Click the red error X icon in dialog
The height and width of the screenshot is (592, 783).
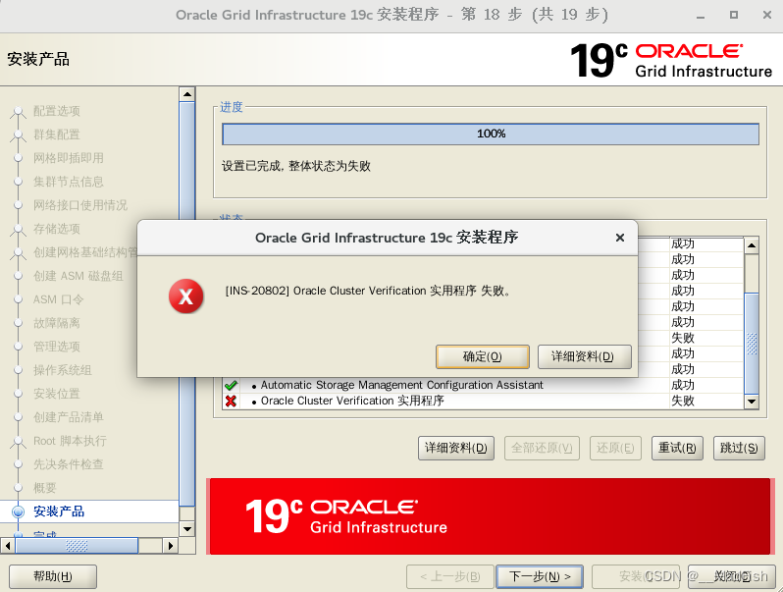click(185, 296)
